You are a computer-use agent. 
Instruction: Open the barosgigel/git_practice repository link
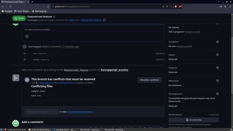coord(114,70)
